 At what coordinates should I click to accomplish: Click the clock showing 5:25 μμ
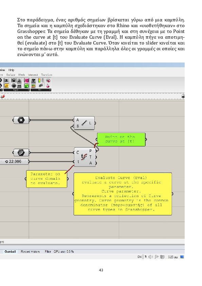coord(173,257)
